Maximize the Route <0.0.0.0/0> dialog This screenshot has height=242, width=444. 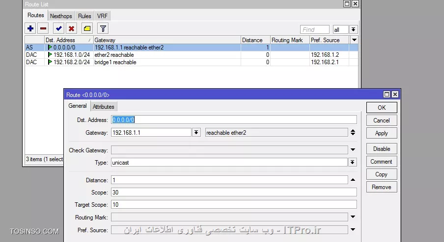(387, 95)
